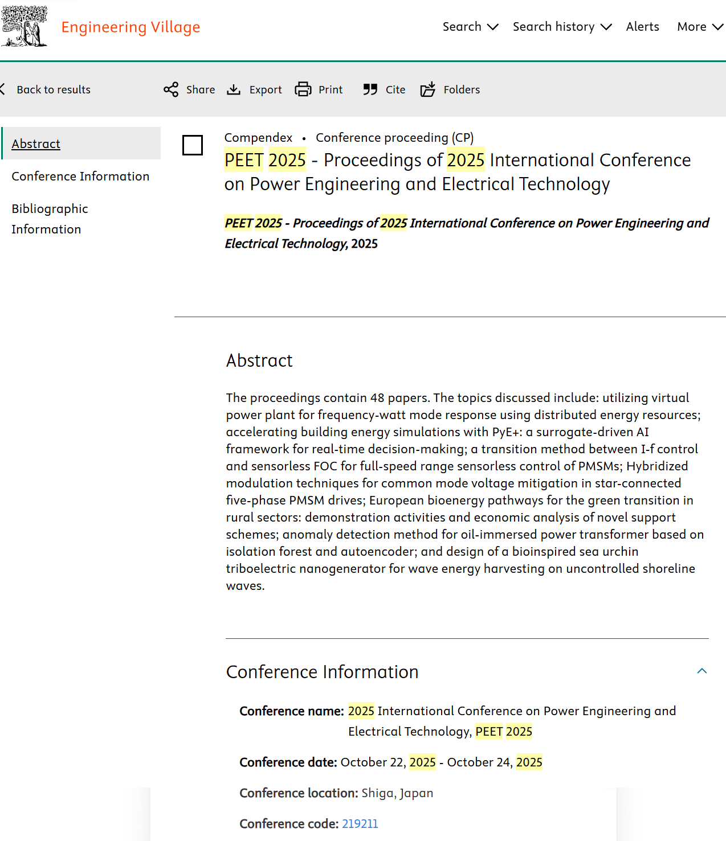This screenshot has height=841, width=726.
Task: Click the Cite quotation mark icon
Action: click(370, 89)
